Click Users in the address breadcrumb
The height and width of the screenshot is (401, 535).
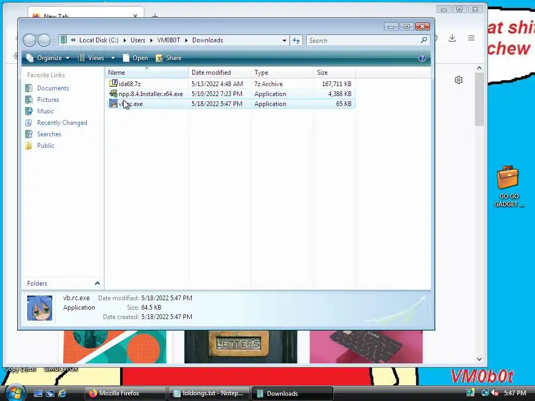click(138, 40)
